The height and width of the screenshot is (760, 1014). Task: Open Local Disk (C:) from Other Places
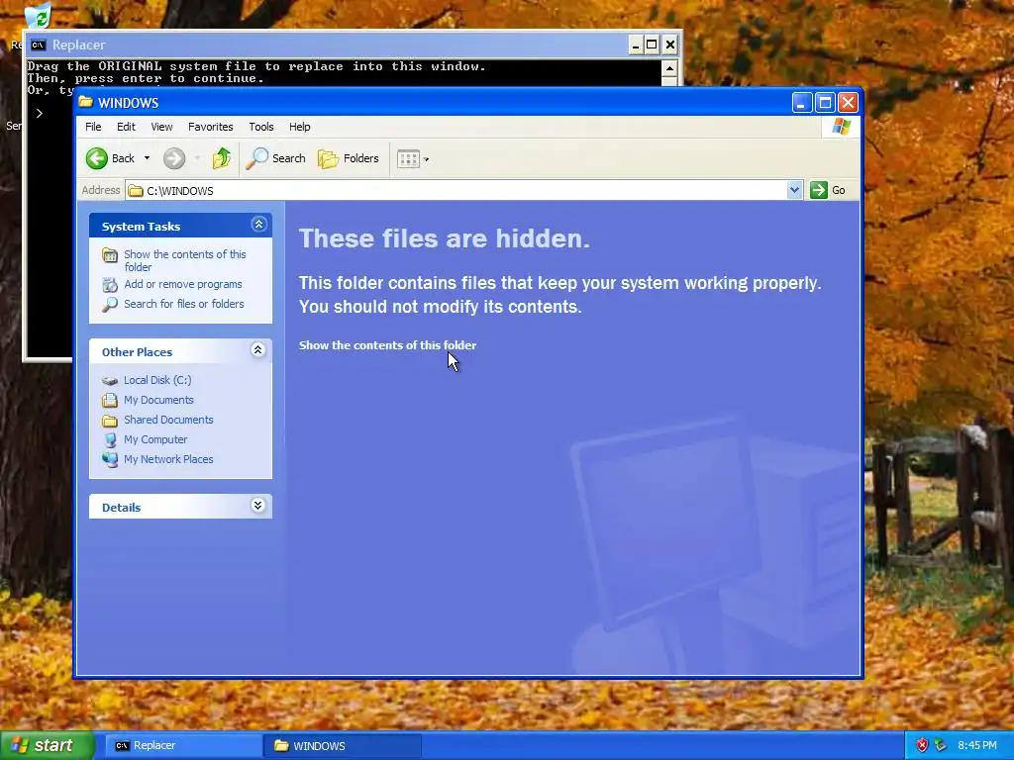(157, 380)
